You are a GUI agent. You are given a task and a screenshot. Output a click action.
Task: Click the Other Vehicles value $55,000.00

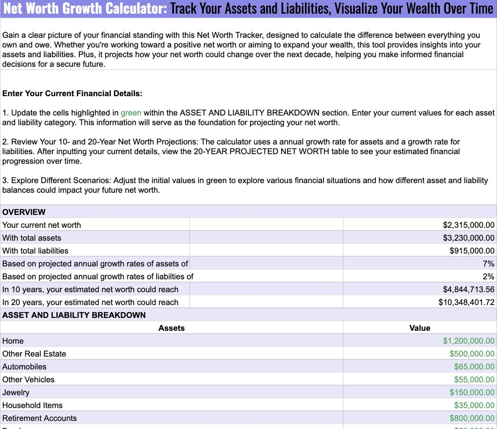474,379
